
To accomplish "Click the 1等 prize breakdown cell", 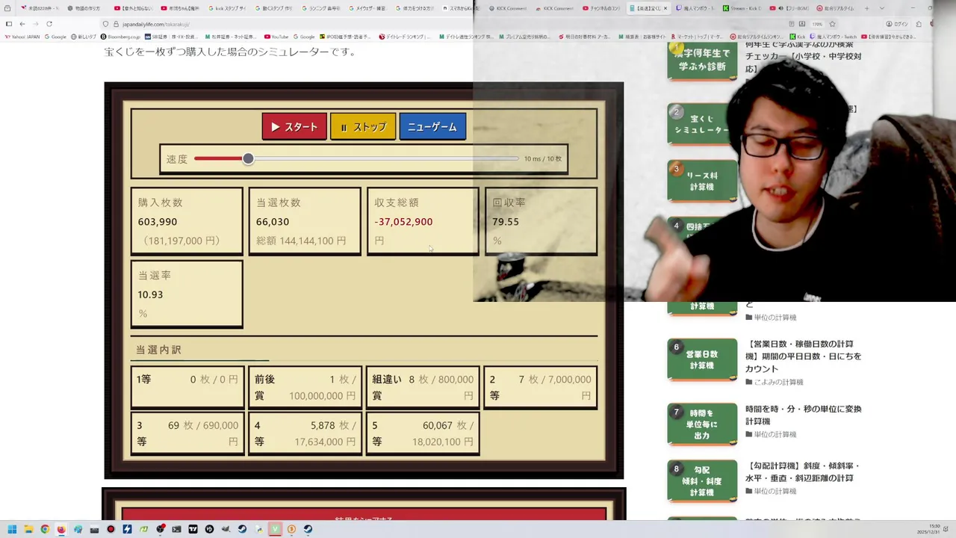I will pyautogui.click(x=187, y=386).
